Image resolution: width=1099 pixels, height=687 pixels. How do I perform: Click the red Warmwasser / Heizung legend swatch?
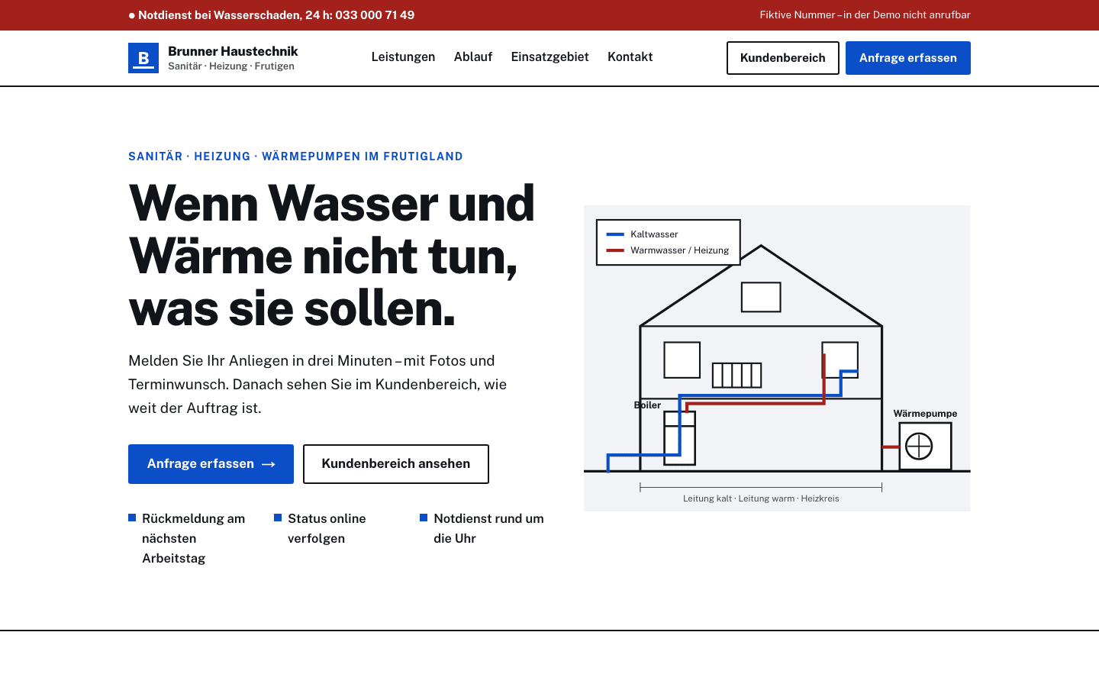click(615, 250)
